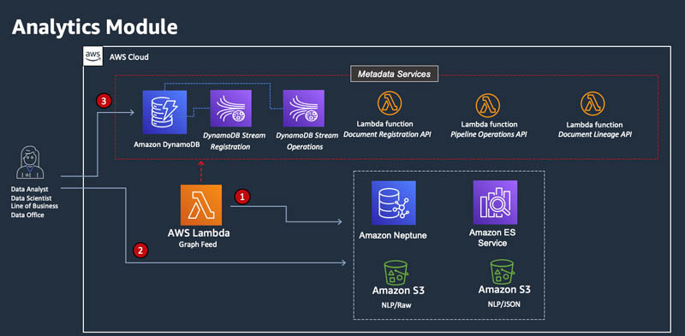
Task: Click the DynamoDB Stream Operations label
Action: click(x=307, y=141)
